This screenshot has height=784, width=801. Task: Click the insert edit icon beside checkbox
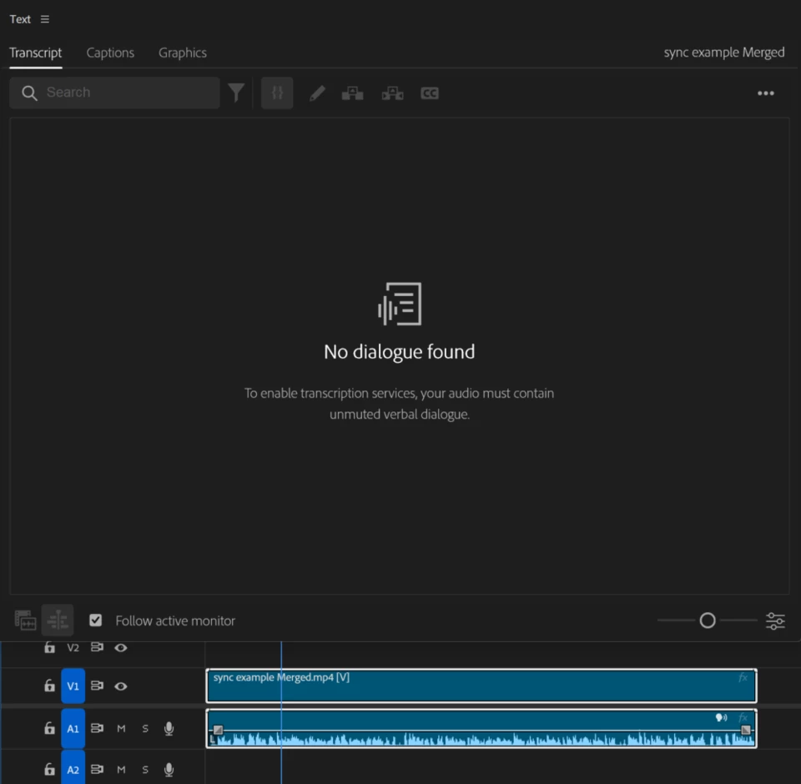[x=58, y=620]
